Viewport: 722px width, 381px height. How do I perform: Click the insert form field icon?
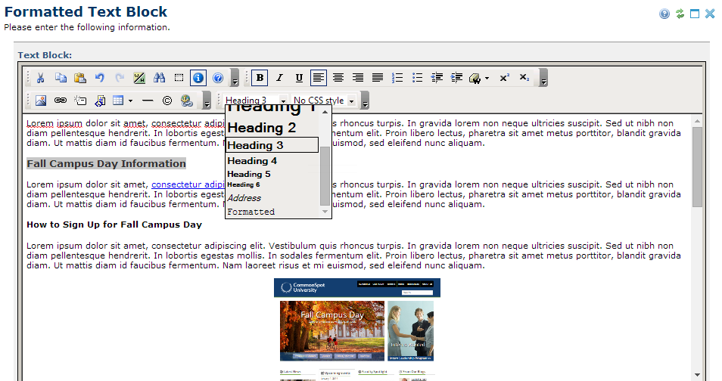coord(80,101)
